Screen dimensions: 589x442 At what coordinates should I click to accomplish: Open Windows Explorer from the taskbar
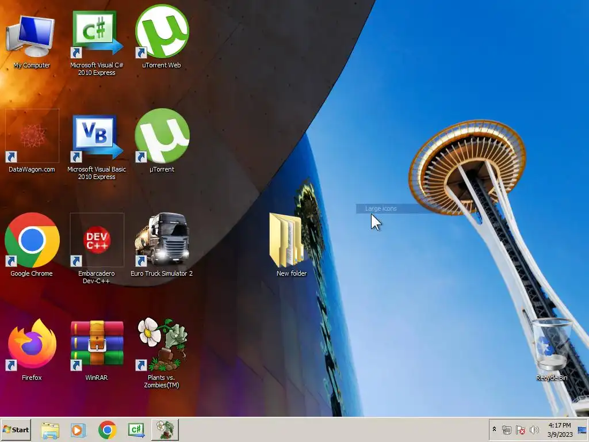coord(50,430)
